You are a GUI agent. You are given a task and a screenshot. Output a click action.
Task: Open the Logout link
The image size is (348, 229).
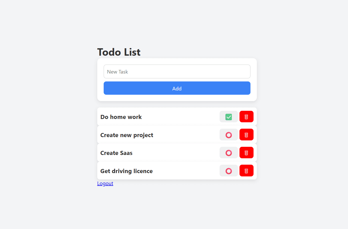(105, 183)
